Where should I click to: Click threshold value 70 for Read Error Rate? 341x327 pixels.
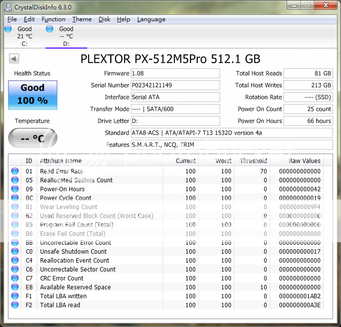pyautogui.click(x=263, y=171)
